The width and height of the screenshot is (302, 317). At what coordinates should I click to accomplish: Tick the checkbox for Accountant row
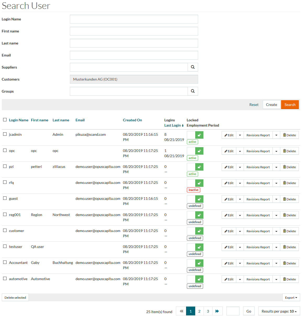(x=5, y=262)
